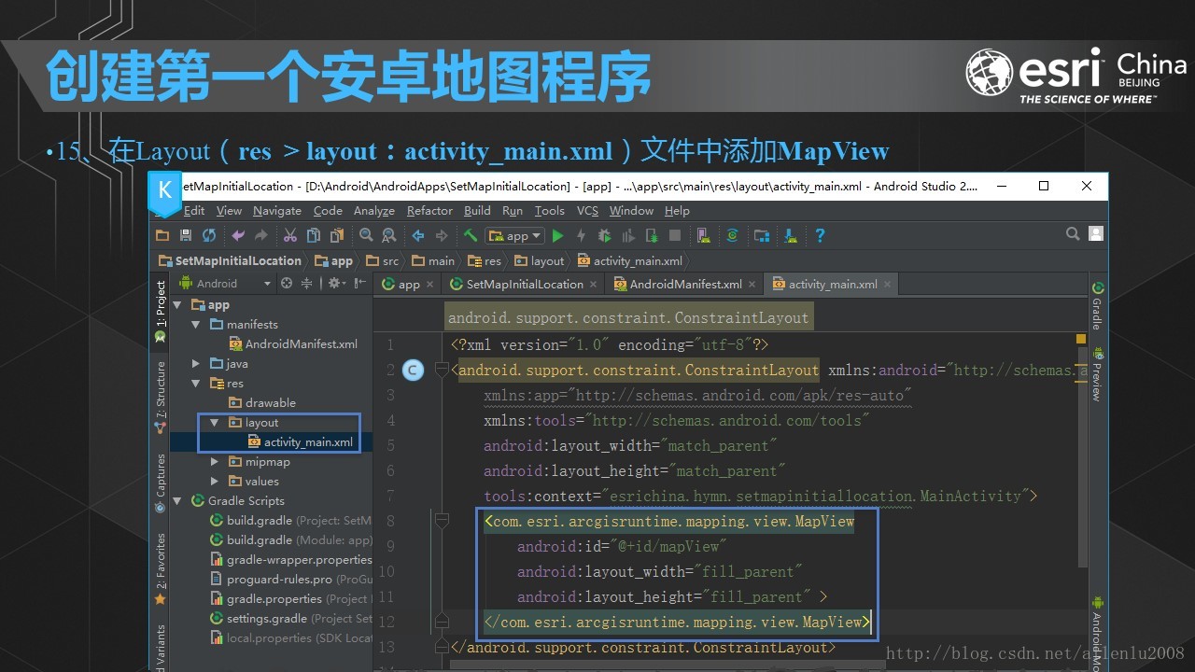This screenshot has height=672, width=1195.
Task: Click the Find magnifier icon
Action: (366, 236)
